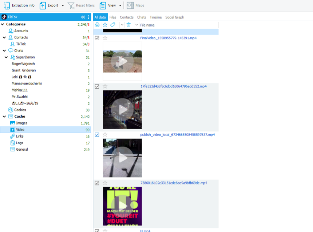
Task: Toggle checkbox for 17fe523d4c6f8c6dbd16064796edd552.mp4
Action: pos(97,86)
